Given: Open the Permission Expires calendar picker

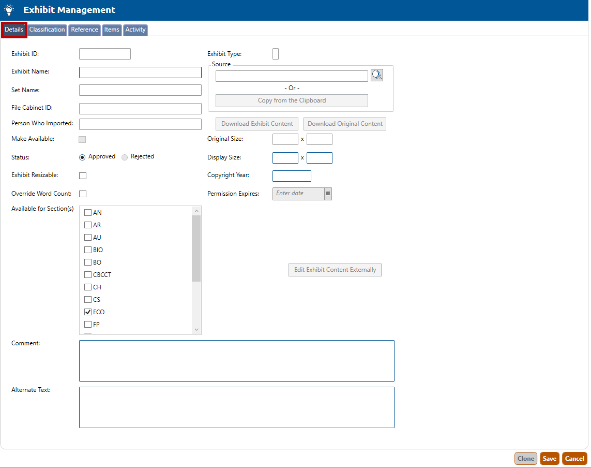Looking at the screenshot, I should coord(328,194).
